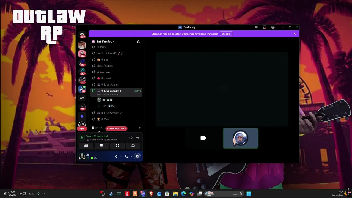This screenshot has height=198, width=352.
Task: Open User Settings gear
Action: pyautogui.click(x=137, y=156)
